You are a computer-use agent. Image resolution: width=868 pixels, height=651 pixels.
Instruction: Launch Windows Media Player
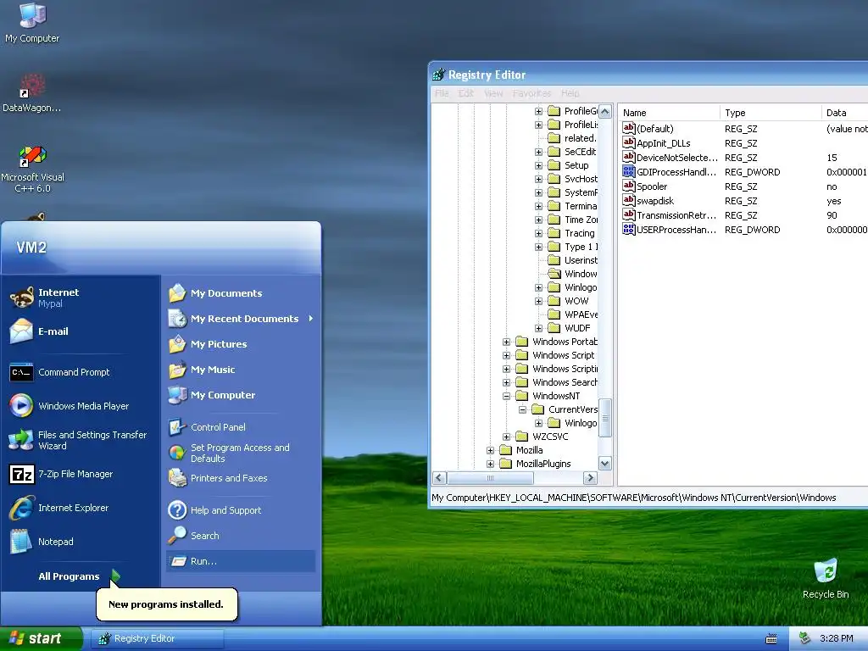pos(70,406)
